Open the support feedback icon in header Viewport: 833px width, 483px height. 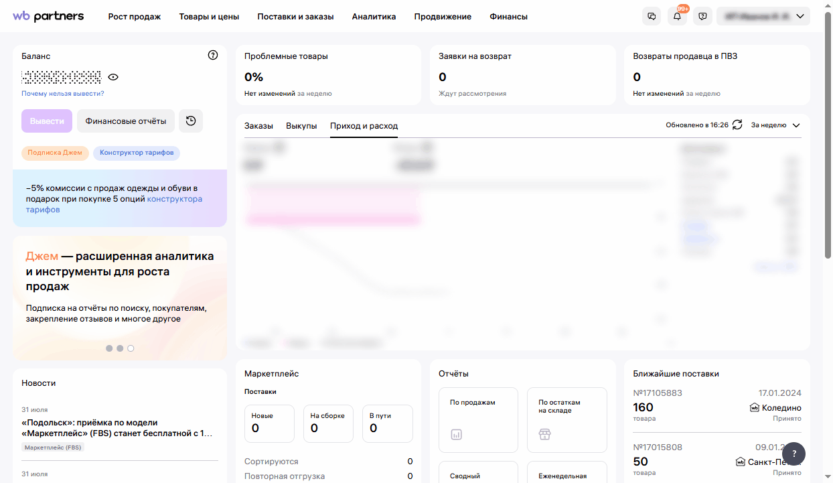coord(702,17)
